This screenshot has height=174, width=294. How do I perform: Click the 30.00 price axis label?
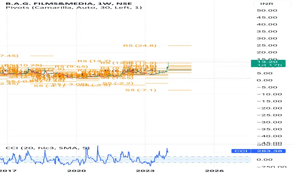267,38
